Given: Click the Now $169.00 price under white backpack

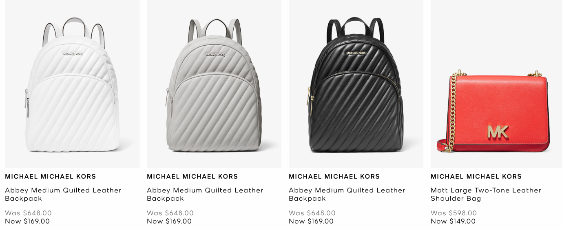Looking at the screenshot, I should coord(27,221).
